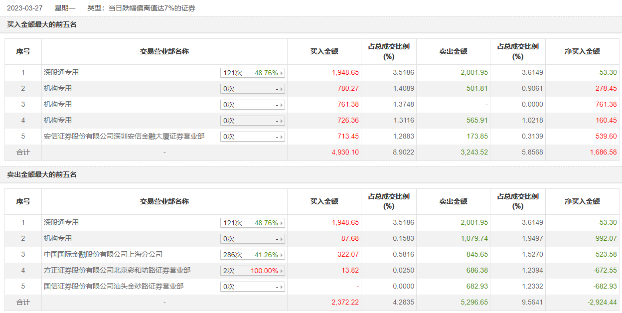Select buy amount 87.68
The width and height of the screenshot is (622, 313).
pos(350,238)
